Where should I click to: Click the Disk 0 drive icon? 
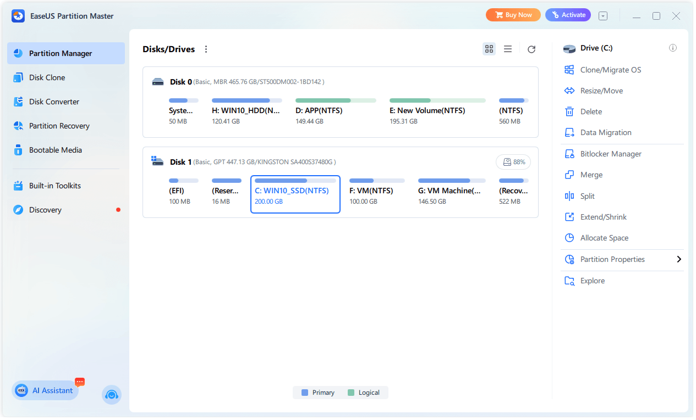(x=158, y=82)
